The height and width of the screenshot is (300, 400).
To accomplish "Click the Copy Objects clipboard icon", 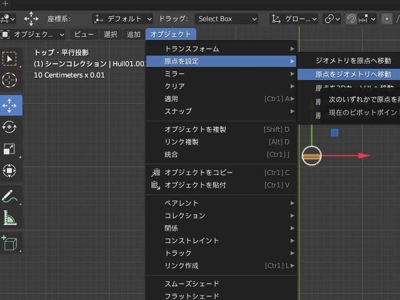I will pyautogui.click(x=156, y=172).
